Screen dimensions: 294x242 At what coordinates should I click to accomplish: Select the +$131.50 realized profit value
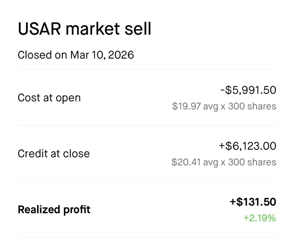click(x=253, y=202)
